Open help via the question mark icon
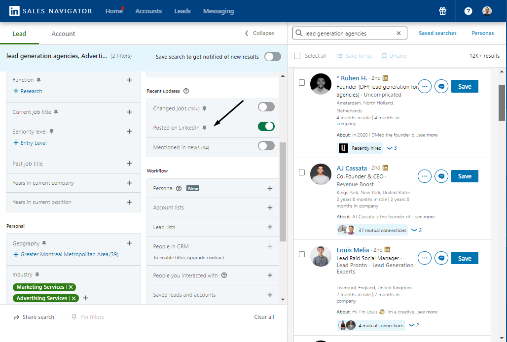507x342 pixels. (x=468, y=11)
